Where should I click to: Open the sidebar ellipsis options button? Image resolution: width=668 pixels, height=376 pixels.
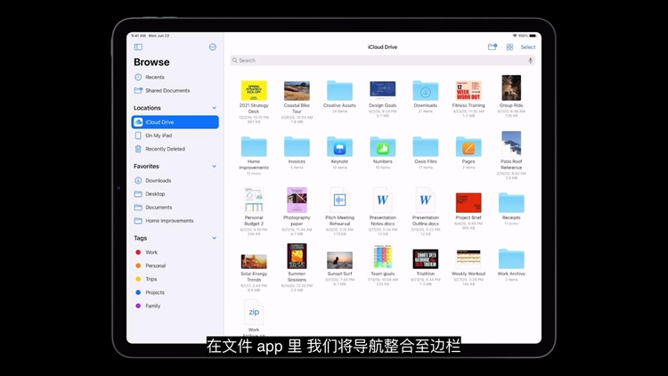point(213,47)
